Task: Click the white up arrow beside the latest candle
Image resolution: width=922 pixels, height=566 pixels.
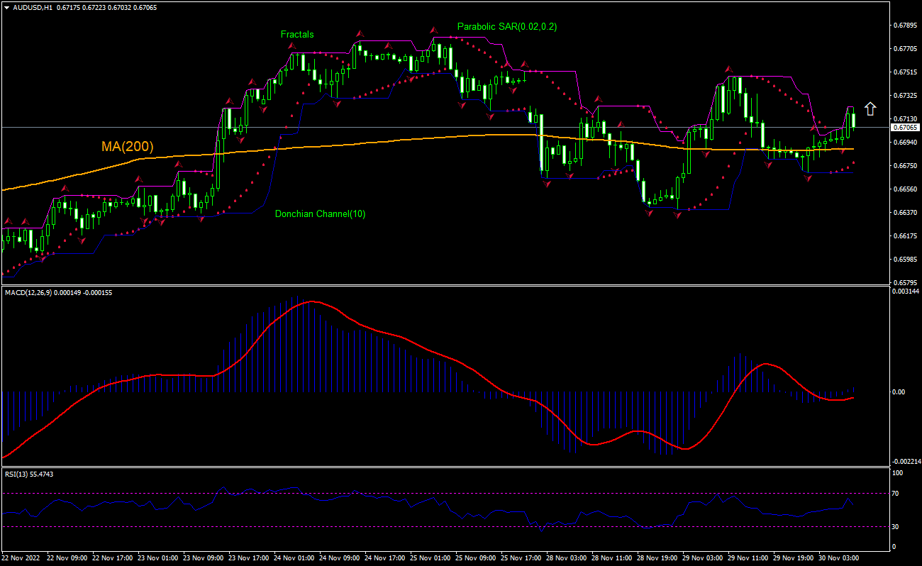Action: click(x=870, y=109)
